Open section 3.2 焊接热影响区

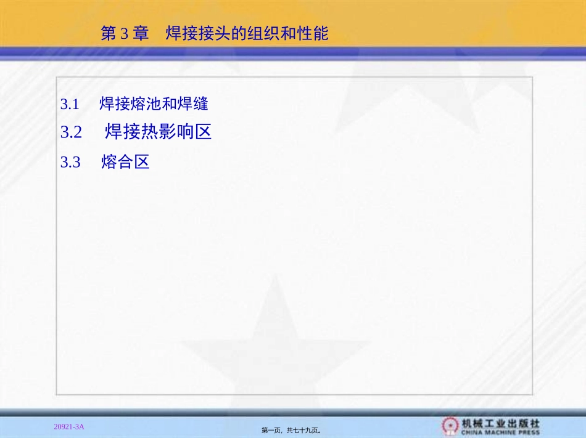(136, 132)
